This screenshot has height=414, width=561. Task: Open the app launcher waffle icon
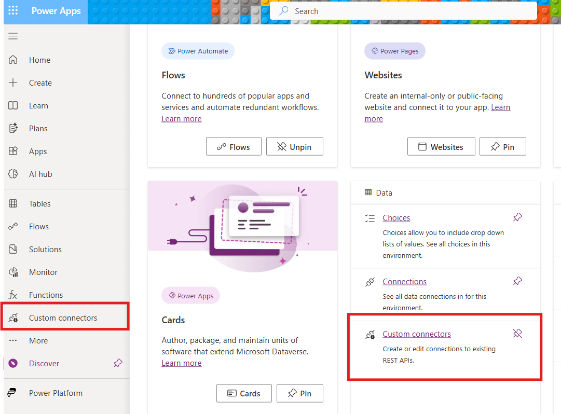click(13, 10)
